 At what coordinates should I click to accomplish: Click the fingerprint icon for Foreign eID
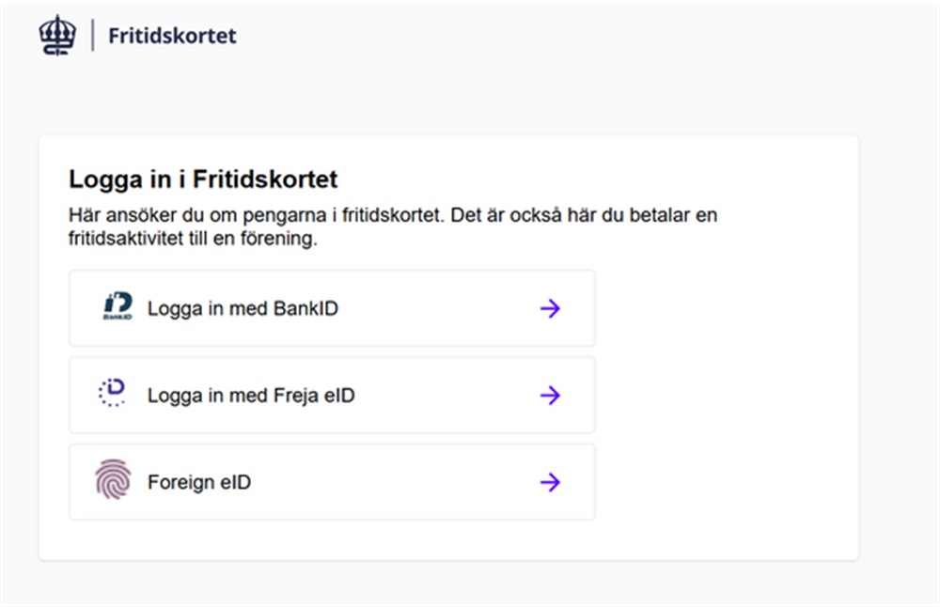[x=112, y=481]
